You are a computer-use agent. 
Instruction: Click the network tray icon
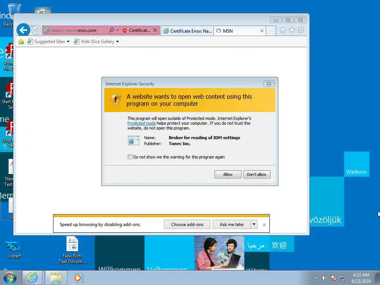(343, 278)
